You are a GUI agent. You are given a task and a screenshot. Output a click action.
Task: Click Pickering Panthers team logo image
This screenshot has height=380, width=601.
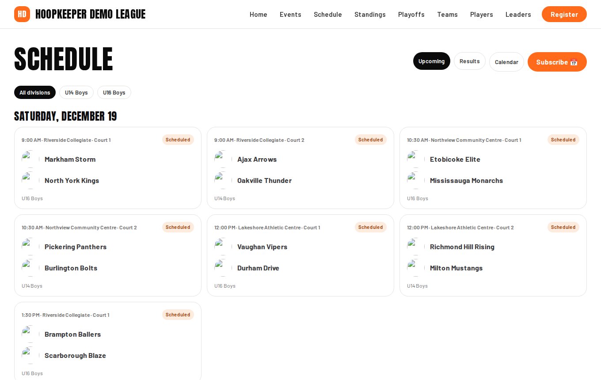click(30, 247)
